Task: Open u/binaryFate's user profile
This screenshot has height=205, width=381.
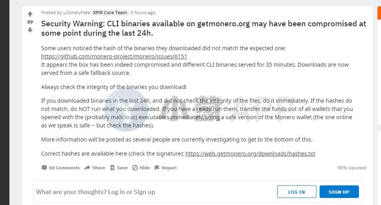Action: (76, 13)
